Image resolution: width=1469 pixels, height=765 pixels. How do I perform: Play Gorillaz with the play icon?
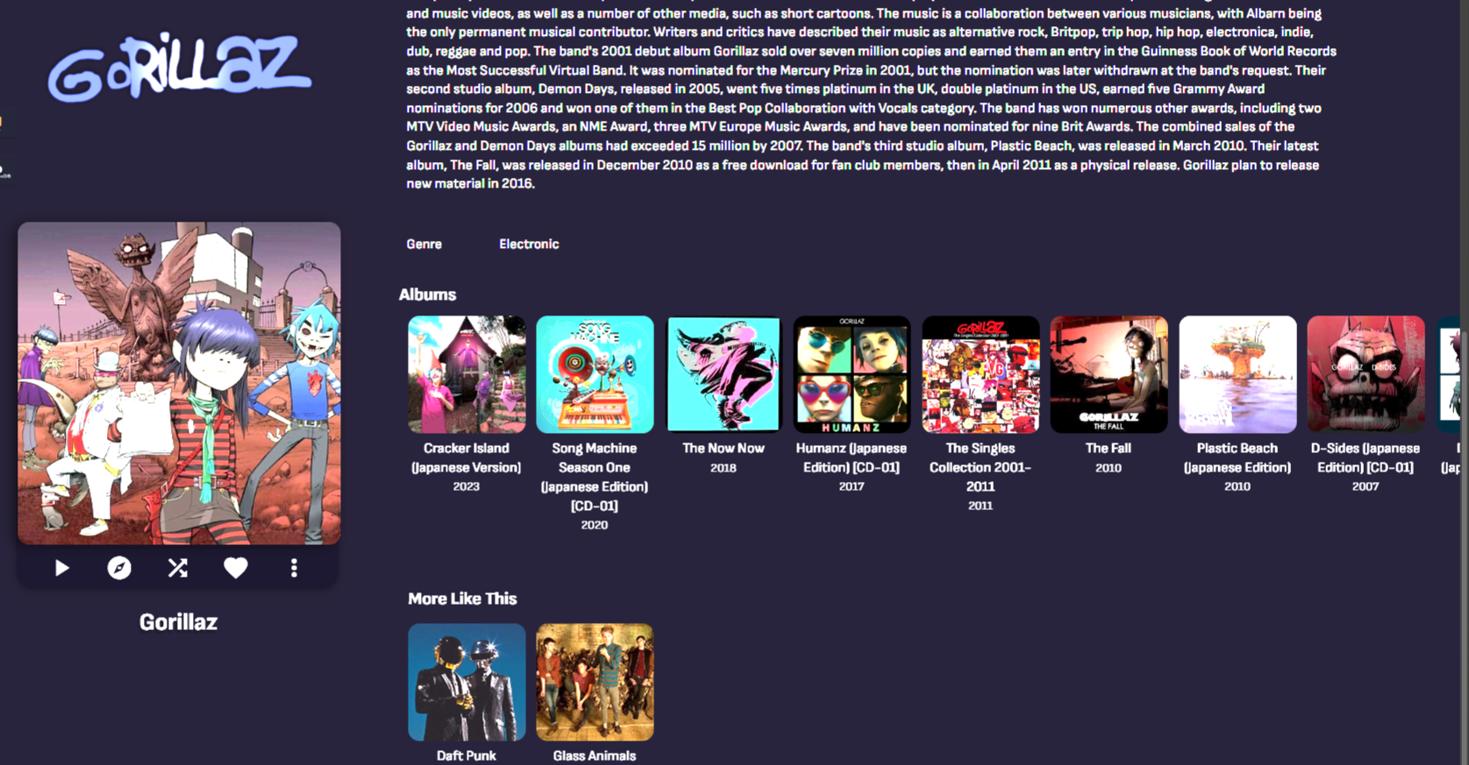pos(61,568)
